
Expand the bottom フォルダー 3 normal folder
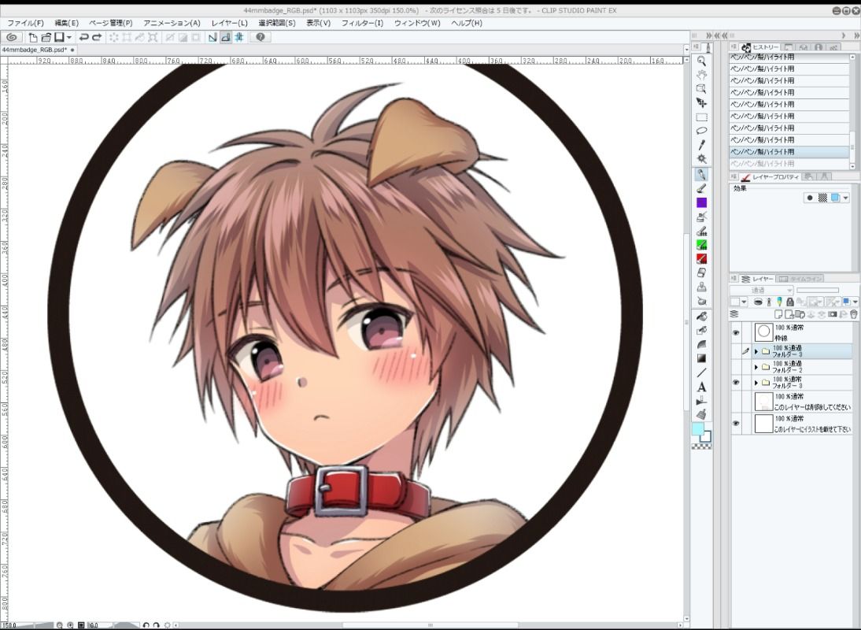pyautogui.click(x=756, y=382)
